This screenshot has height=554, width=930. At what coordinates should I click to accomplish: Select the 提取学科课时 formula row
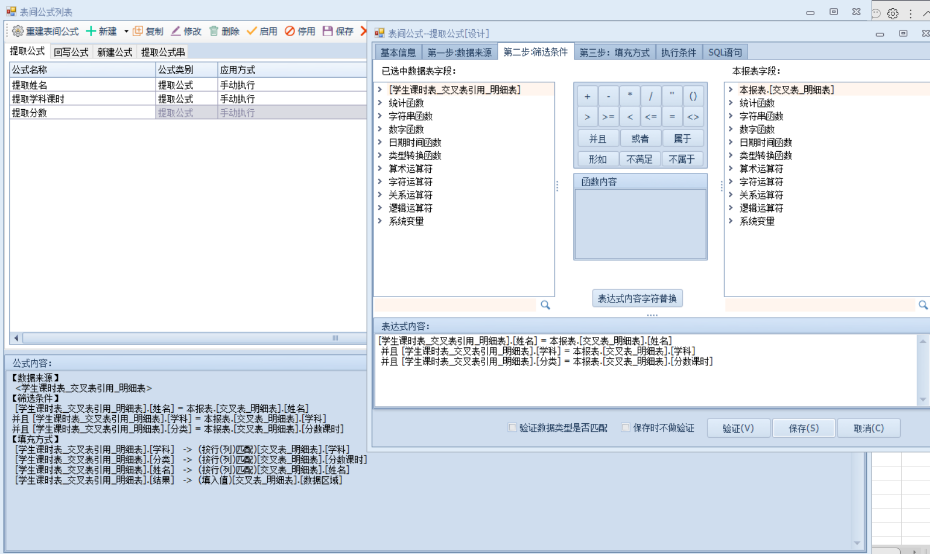click(39, 99)
